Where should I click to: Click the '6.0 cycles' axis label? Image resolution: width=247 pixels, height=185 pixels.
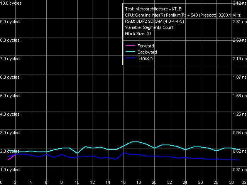tap(10, 77)
